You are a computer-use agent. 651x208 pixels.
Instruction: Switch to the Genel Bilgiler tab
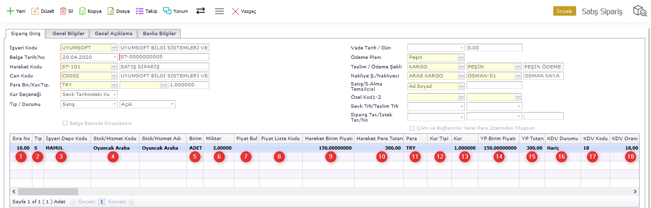pos(69,34)
